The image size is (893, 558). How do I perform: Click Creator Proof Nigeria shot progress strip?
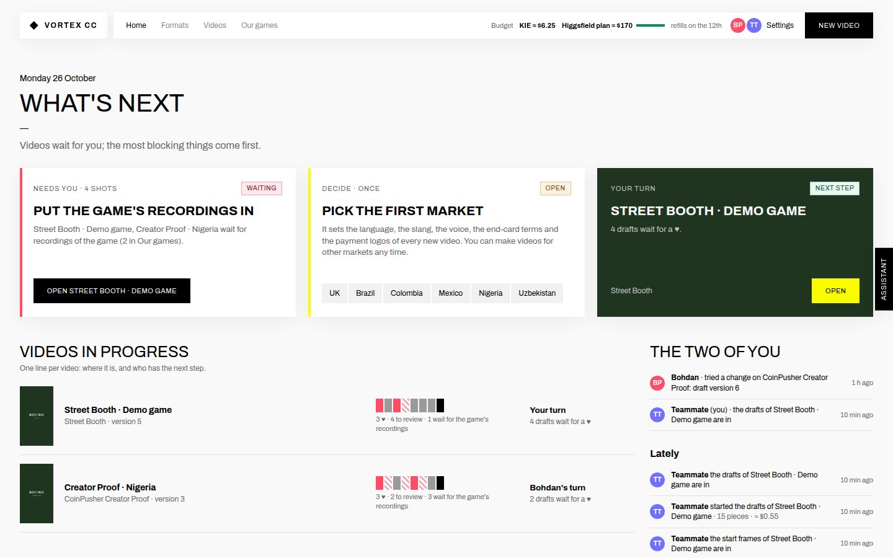tap(410, 483)
